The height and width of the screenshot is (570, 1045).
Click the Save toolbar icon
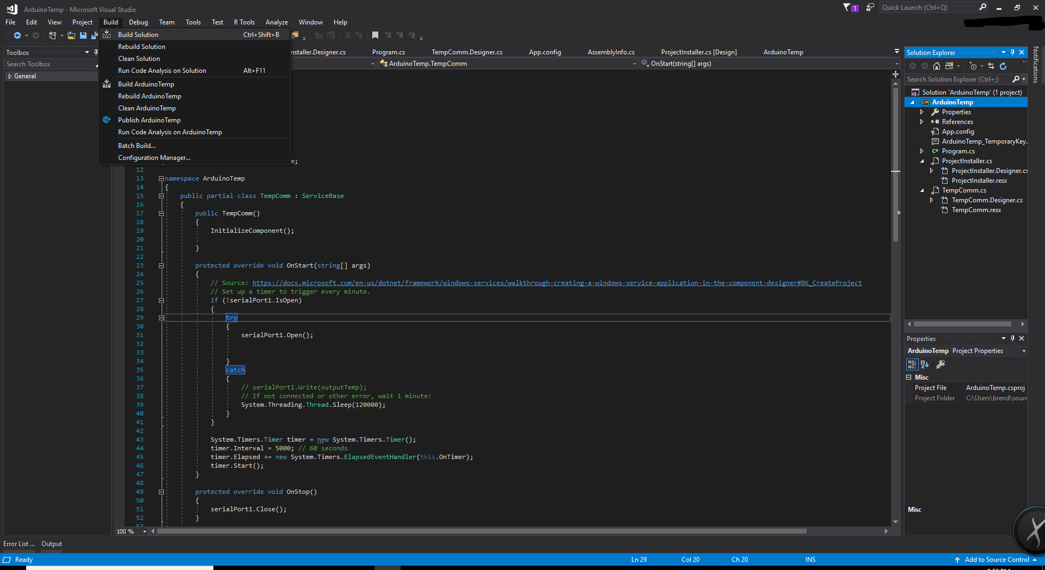[83, 35]
